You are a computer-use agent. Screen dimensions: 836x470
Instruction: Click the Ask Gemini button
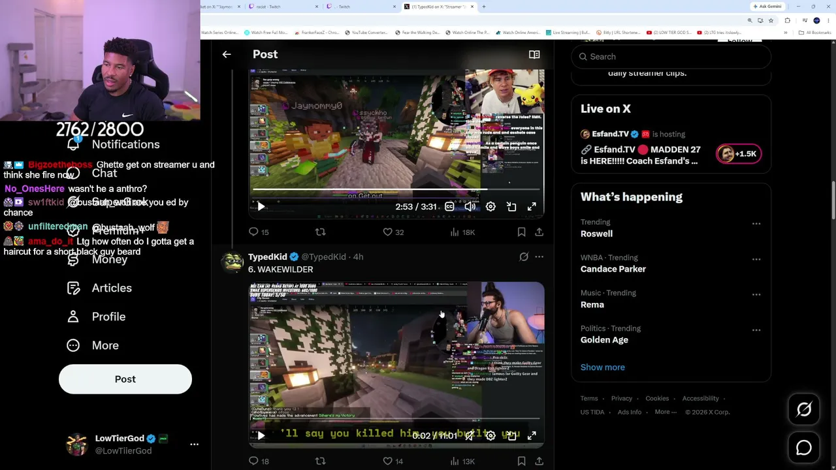point(767,7)
